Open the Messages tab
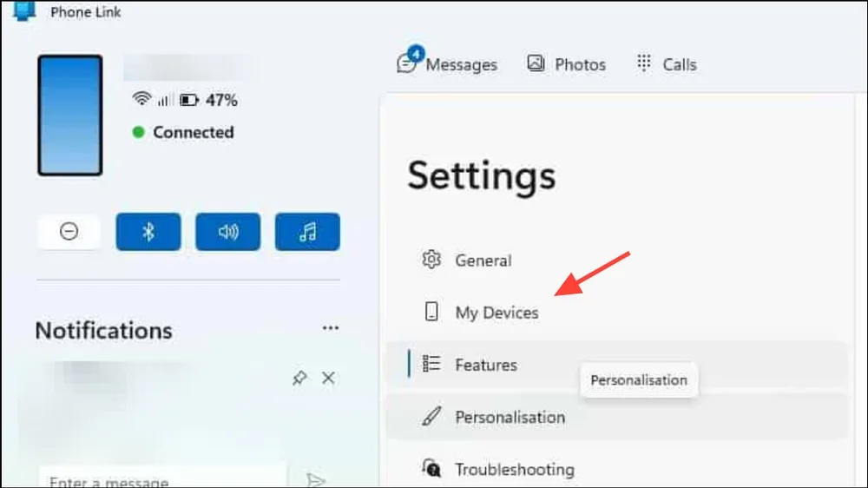868x488 pixels. coord(447,63)
